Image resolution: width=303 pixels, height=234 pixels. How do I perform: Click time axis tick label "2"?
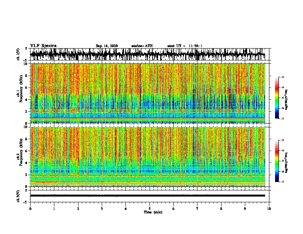click(78, 209)
